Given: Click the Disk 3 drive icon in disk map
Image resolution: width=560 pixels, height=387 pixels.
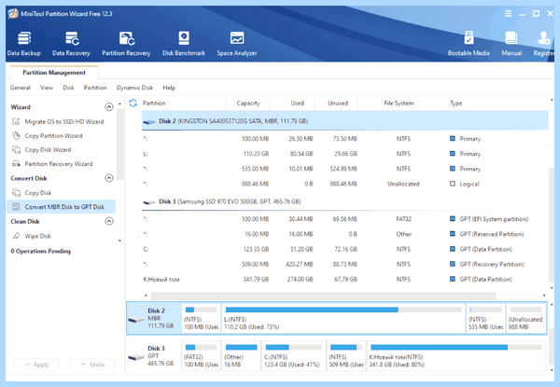Looking at the screenshot, I should [136, 357].
